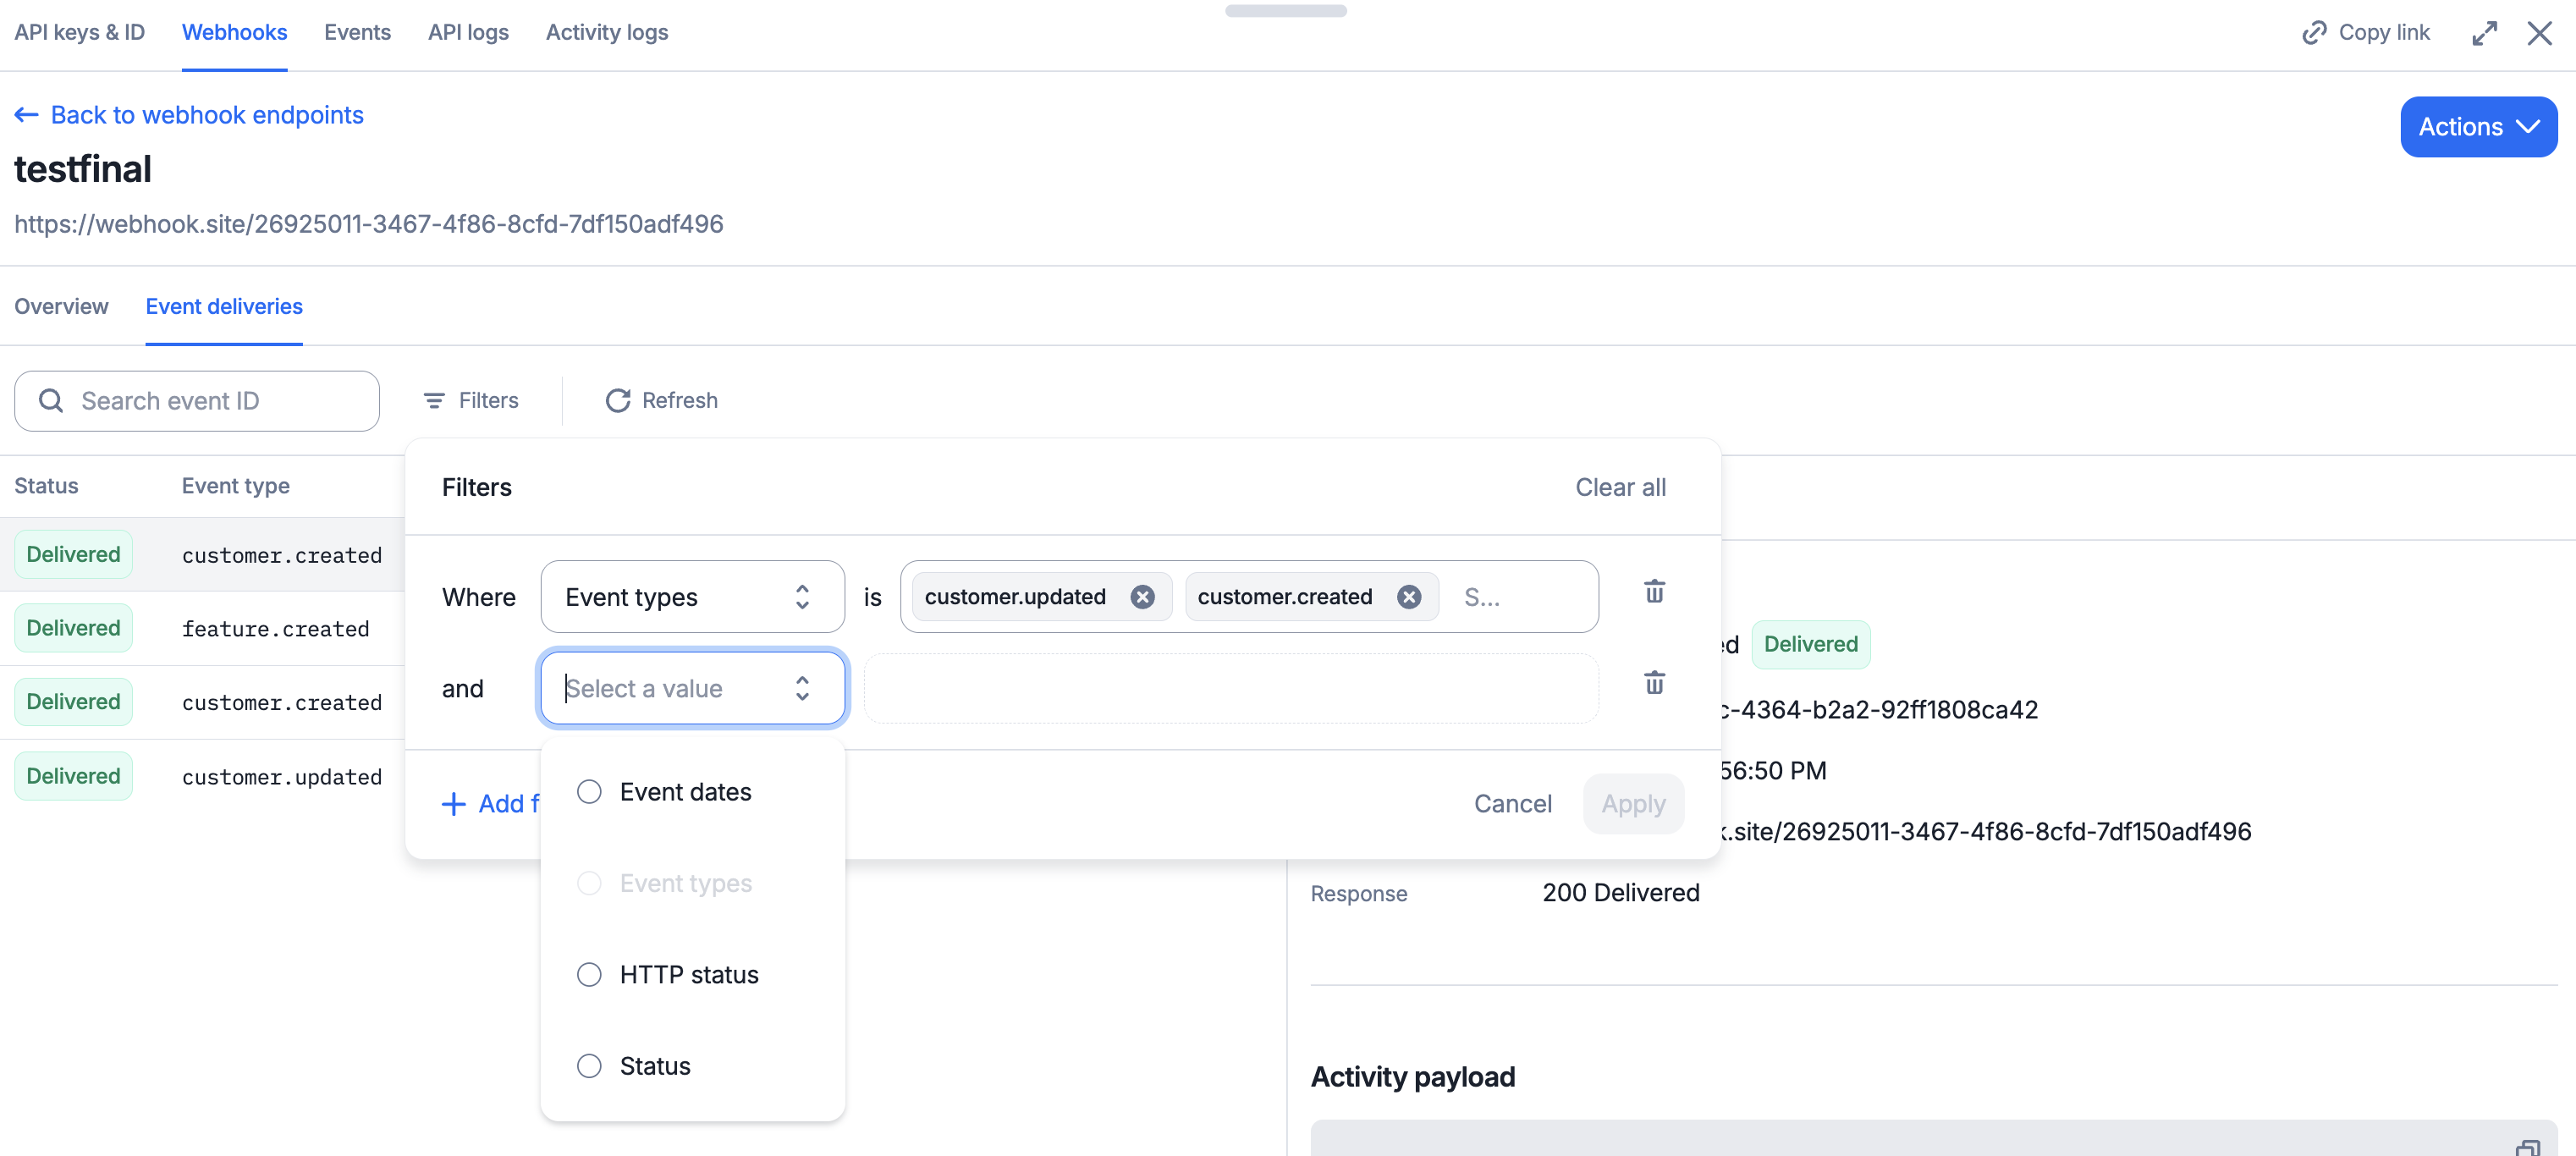Remove the customer.created filter chip
This screenshot has width=2576, height=1156.
(x=1409, y=597)
